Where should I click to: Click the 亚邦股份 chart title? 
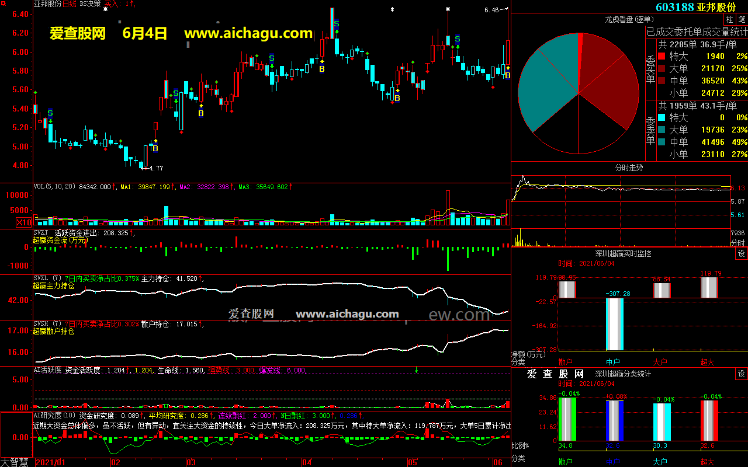click(x=47, y=4)
